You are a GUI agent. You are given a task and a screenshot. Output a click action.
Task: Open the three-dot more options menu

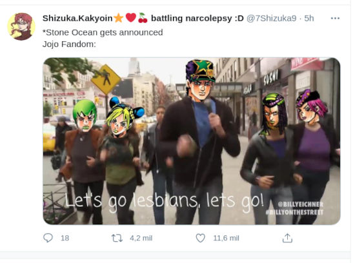(x=335, y=18)
